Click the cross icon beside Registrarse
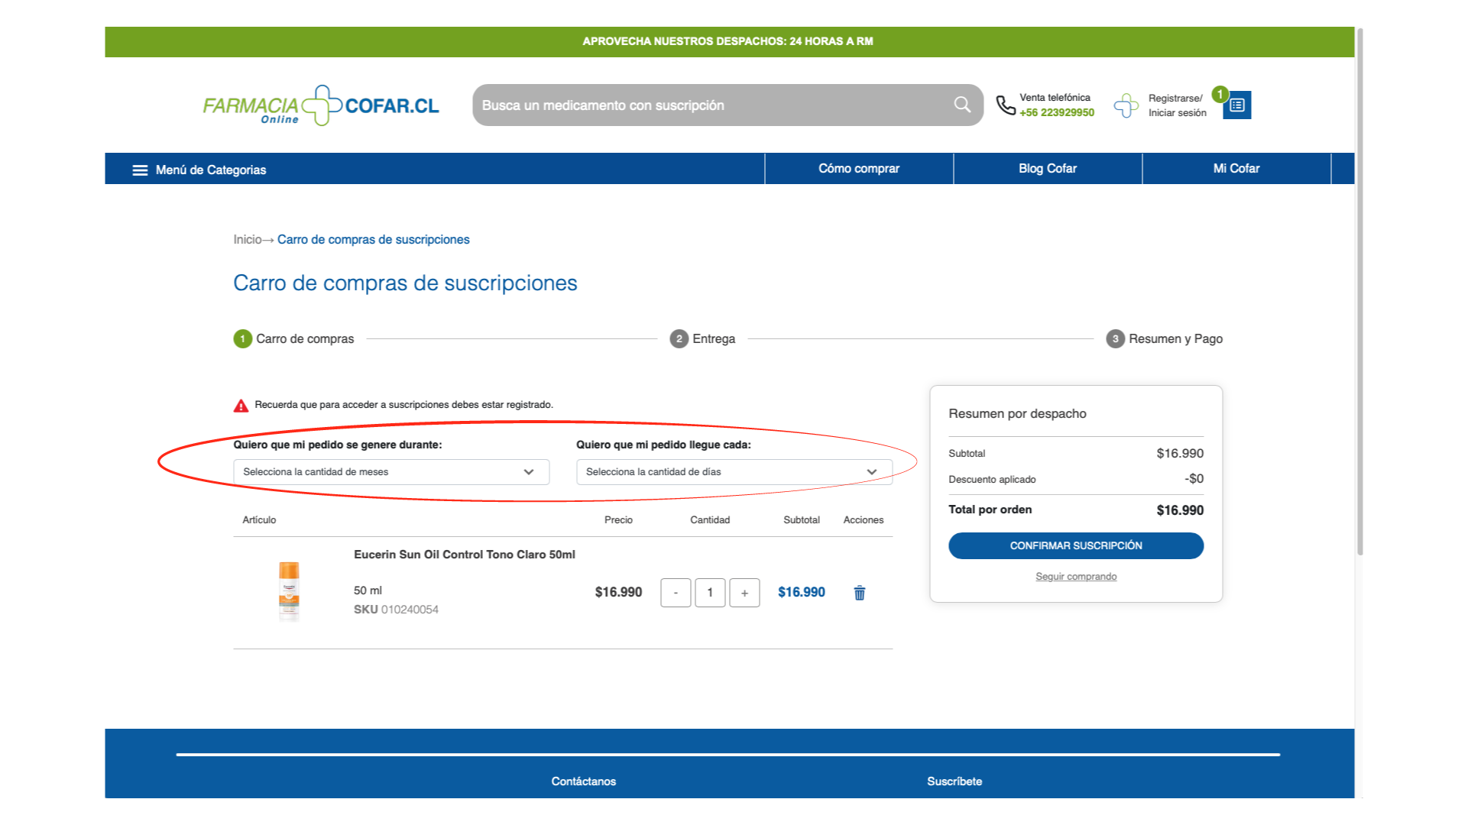Viewport: 1468px width, 825px height. coord(1126,105)
